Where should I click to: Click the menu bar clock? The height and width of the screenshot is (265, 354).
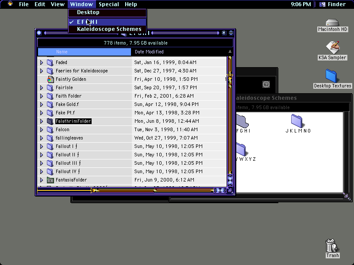[x=300, y=4]
